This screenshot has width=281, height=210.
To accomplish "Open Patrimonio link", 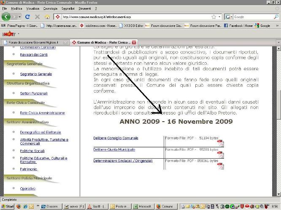I will [x=29, y=169].
